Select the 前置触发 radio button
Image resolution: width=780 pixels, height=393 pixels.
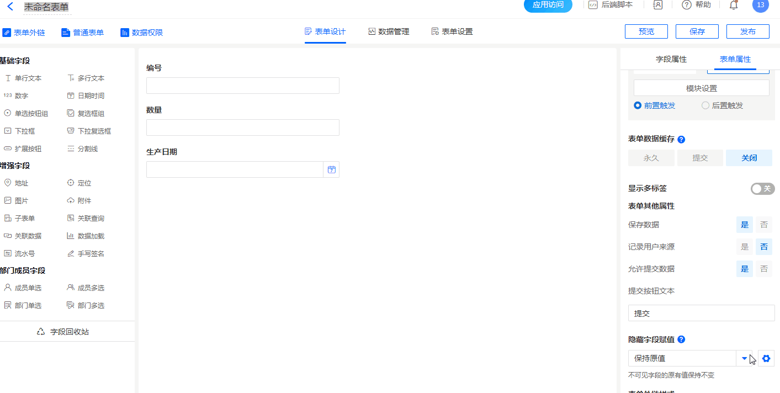pyautogui.click(x=638, y=105)
